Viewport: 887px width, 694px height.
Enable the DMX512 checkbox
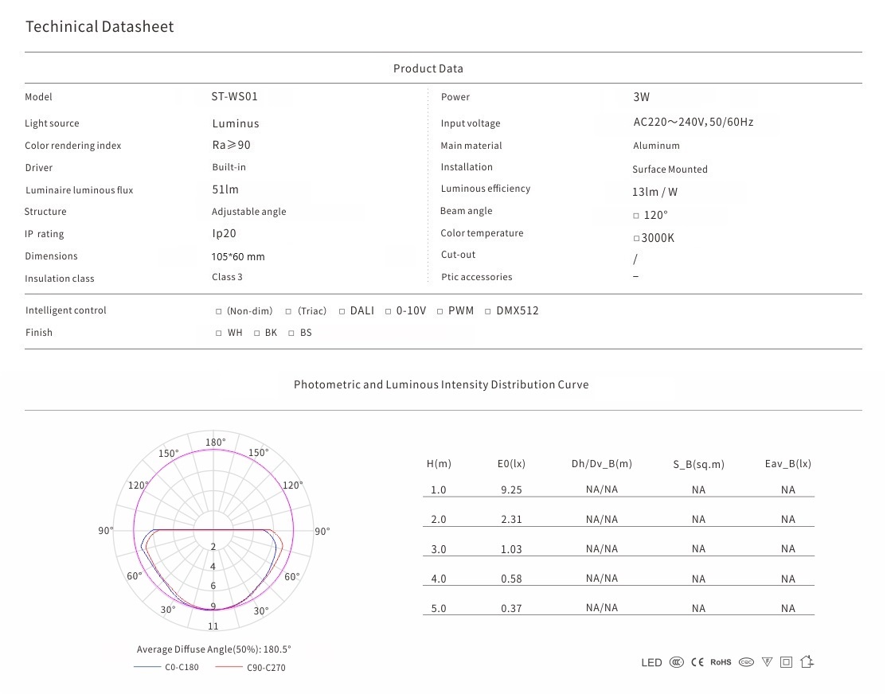pyautogui.click(x=488, y=311)
